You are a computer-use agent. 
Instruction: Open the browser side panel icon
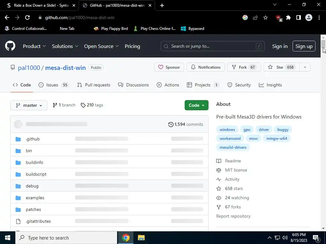pyautogui.click(x=299, y=18)
